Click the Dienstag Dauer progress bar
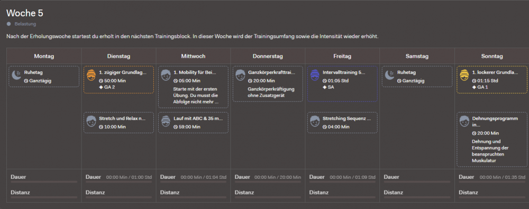The image size is (529, 209). (118, 182)
